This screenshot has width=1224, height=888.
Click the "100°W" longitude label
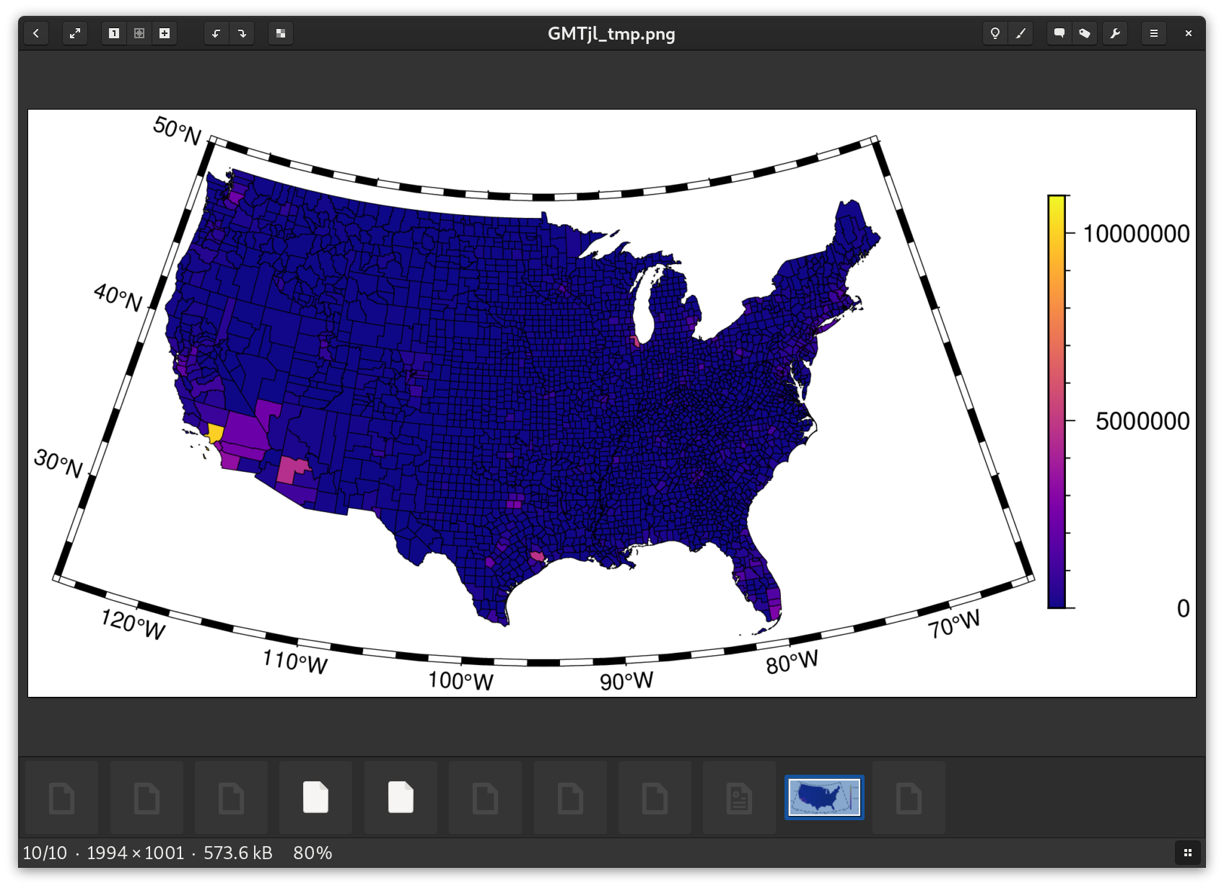(460, 681)
